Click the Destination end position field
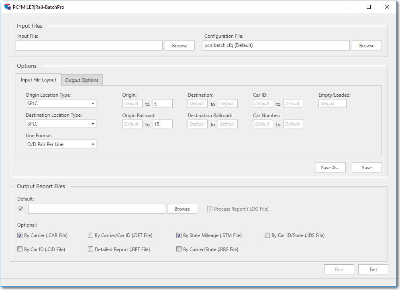This screenshot has width=400, height=290. click(x=228, y=103)
